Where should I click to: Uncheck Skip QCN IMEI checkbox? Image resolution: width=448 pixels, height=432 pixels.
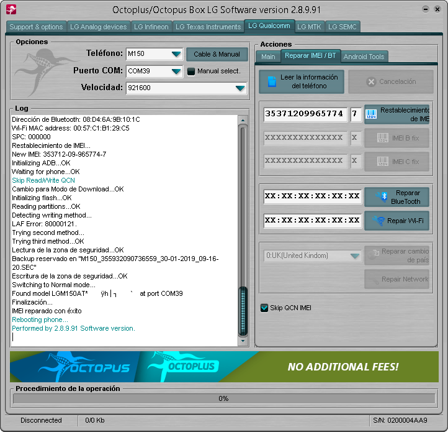pyautogui.click(x=264, y=308)
